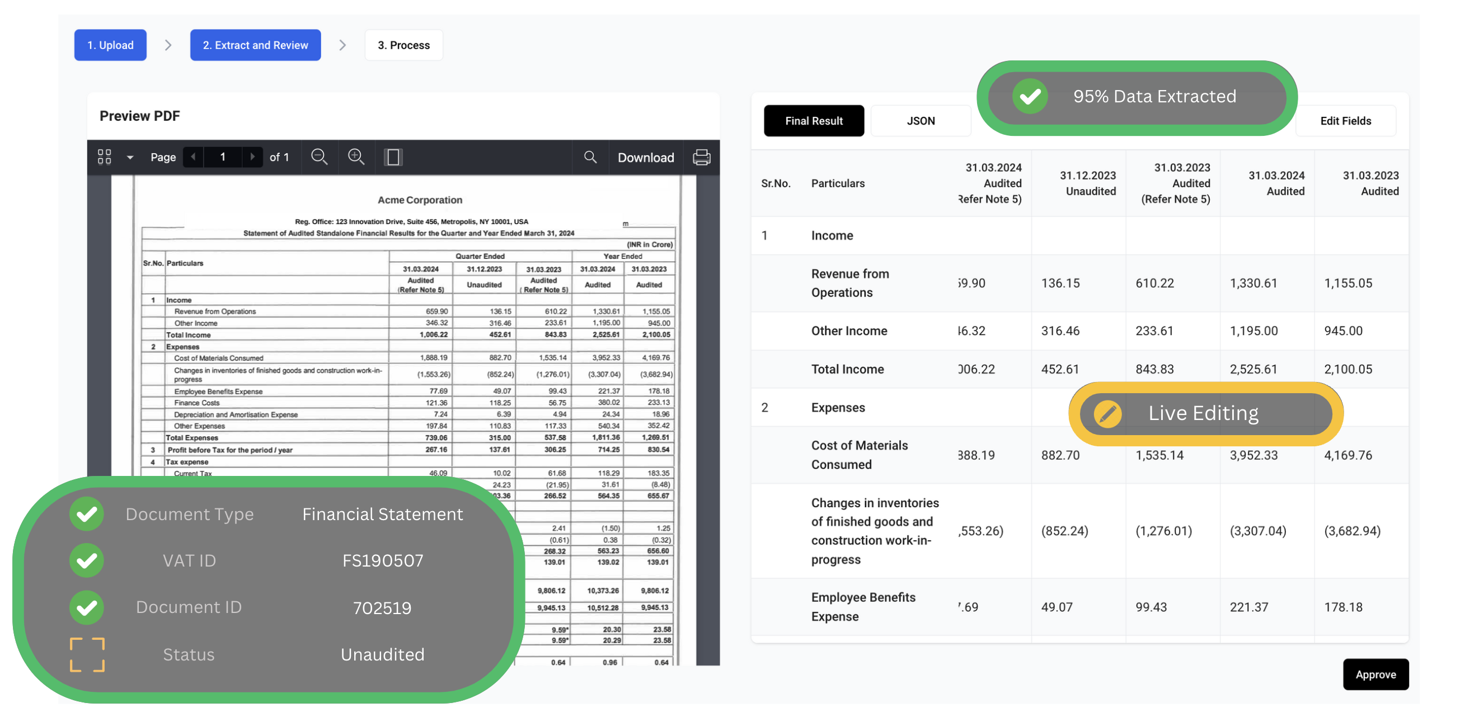
Task: Edit Other Income value 945.00
Action: (x=1344, y=331)
